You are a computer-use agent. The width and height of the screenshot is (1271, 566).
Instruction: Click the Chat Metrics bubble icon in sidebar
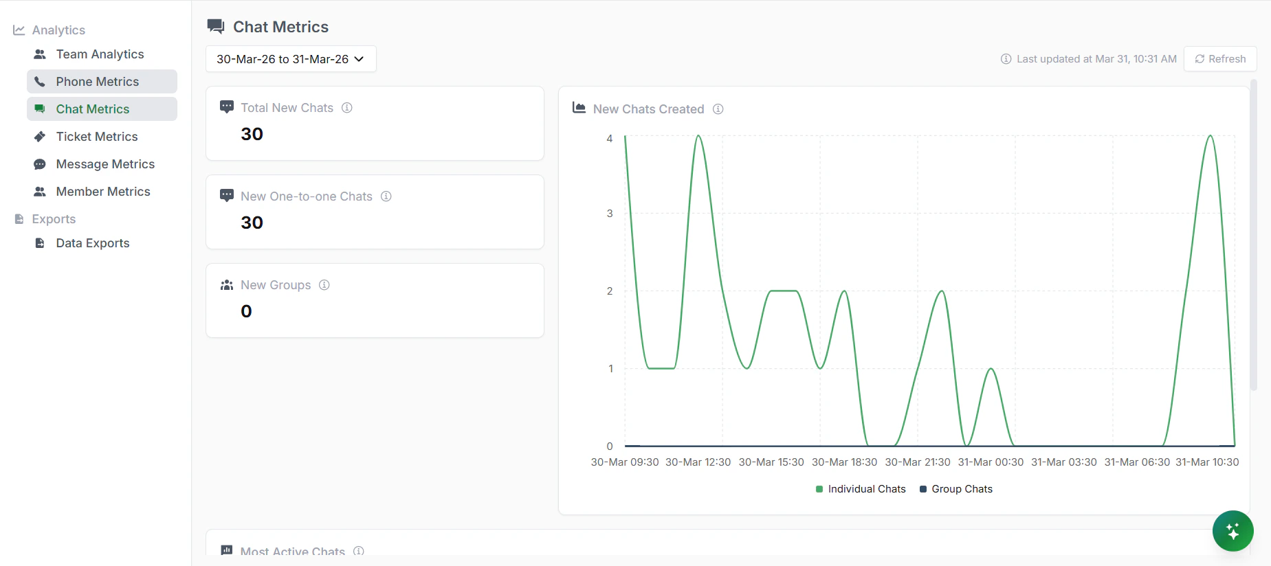[40, 109]
